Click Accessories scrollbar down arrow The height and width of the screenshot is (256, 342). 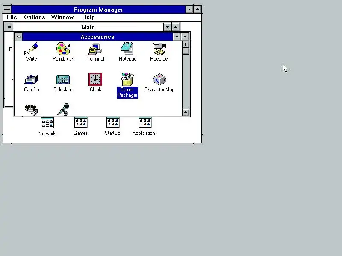[186, 112]
